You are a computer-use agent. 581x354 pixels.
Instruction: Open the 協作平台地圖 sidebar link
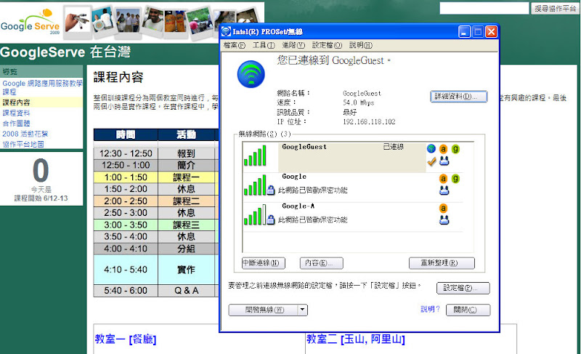[23, 144]
